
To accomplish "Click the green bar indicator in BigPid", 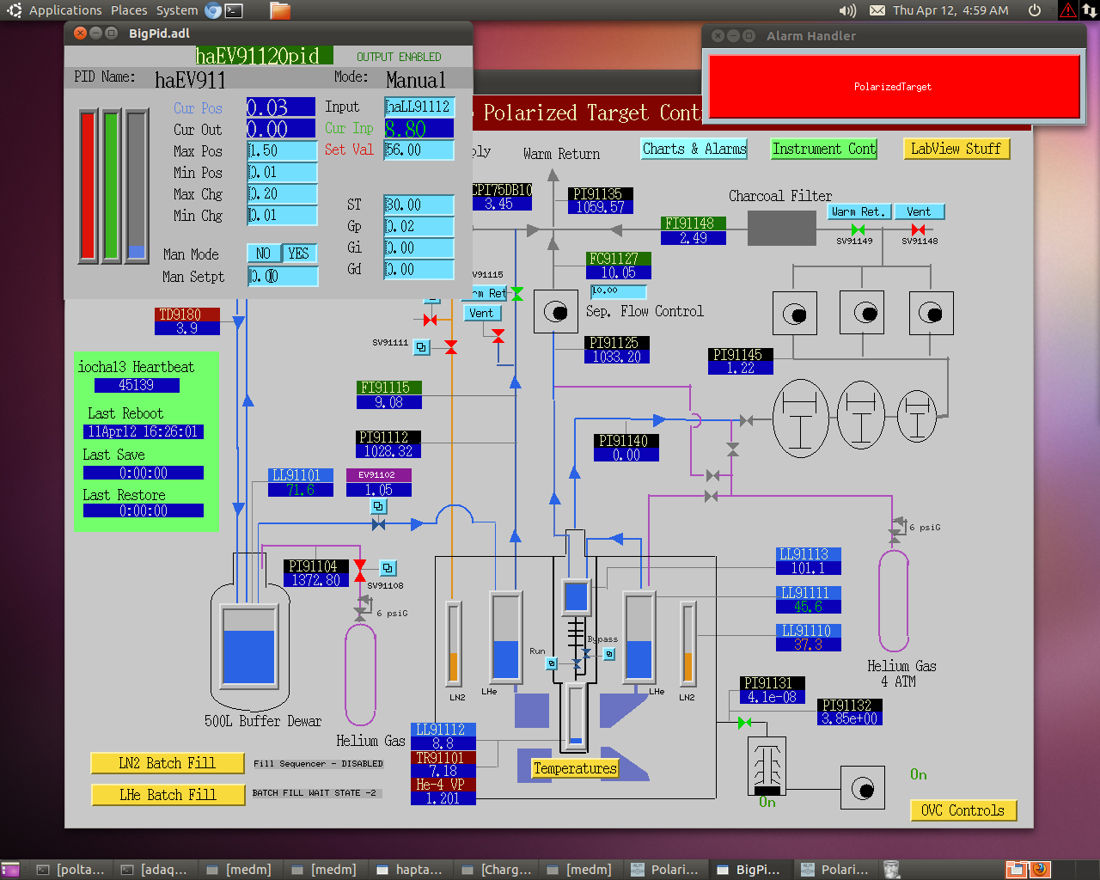I will (111, 185).
